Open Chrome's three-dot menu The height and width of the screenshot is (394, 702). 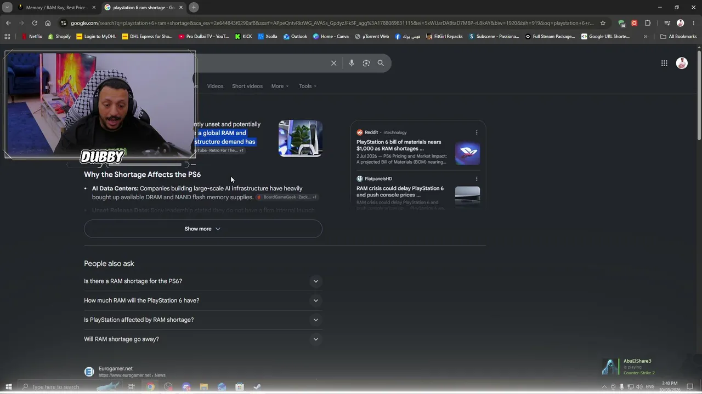(694, 23)
